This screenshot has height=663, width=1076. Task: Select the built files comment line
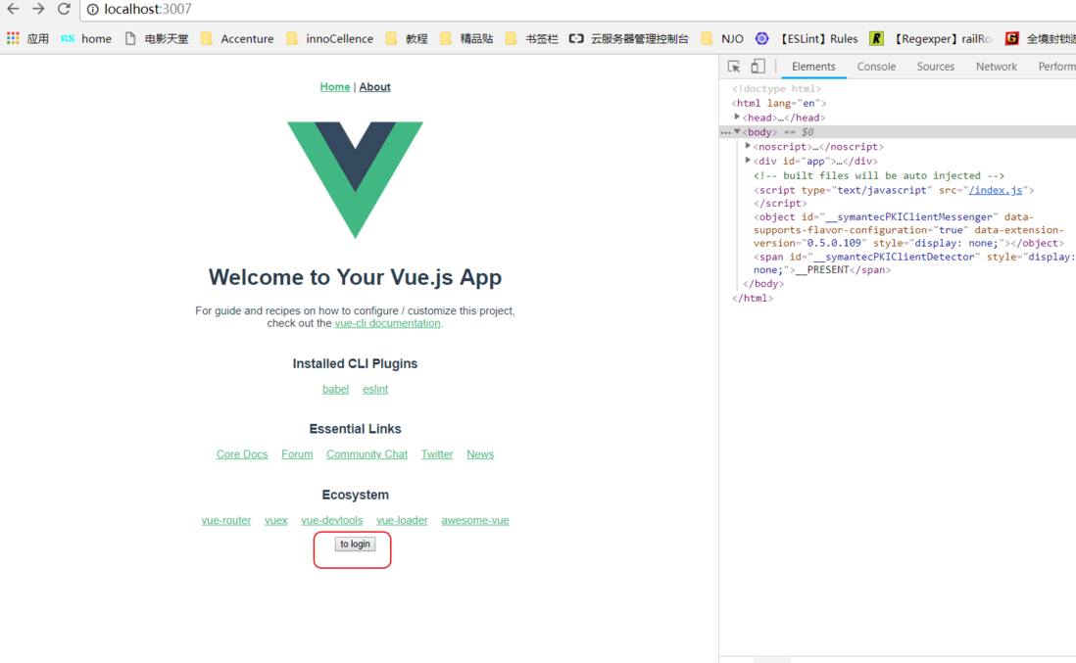(x=879, y=175)
